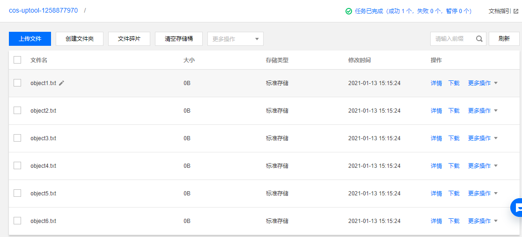Click the green task completed check icon
This screenshot has height=237, width=522.
[349, 11]
